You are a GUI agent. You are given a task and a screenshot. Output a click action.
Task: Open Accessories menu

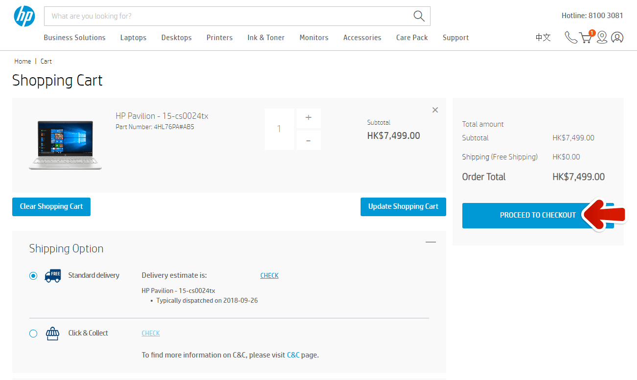point(363,38)
